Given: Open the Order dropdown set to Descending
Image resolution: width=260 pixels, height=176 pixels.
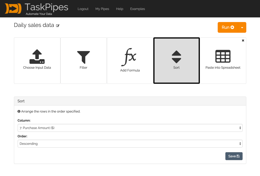Looking at the screenshot, I should point(130,144).
